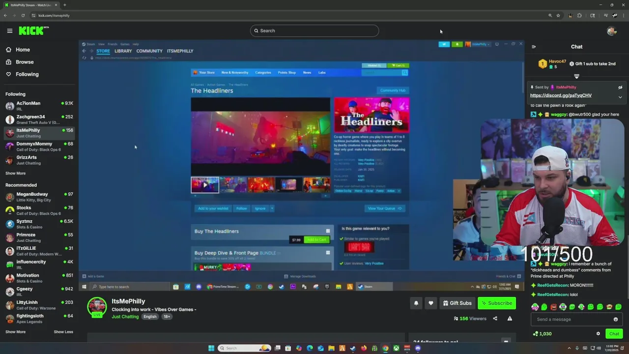The height and width of the screenshot is (354, 629).
Task: Open MeganBudway's recommended channel
Action: point(39,197)
